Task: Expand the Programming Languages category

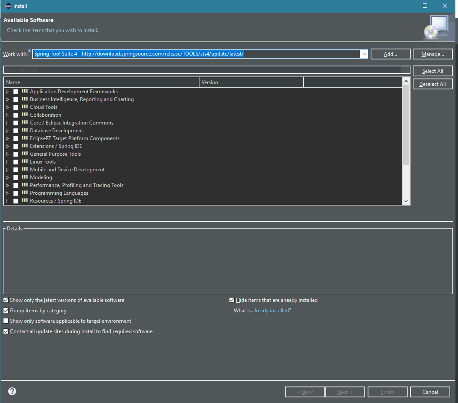Action: (7, 193)
